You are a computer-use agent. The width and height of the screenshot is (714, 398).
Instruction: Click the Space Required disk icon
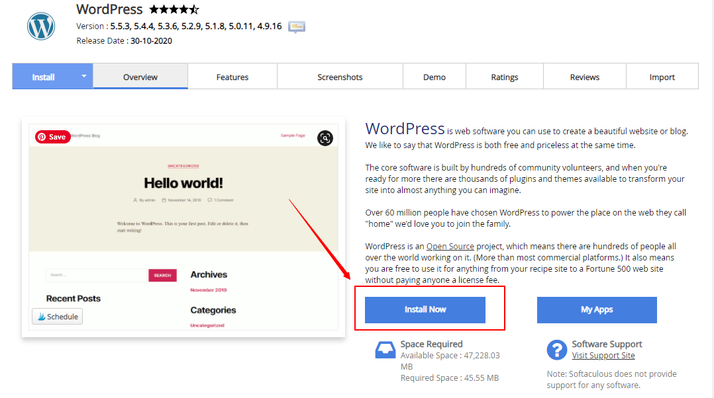tap(385, 350)
